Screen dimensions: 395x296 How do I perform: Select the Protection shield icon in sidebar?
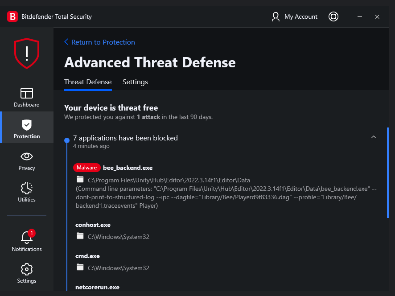click(x=27, y=125)
